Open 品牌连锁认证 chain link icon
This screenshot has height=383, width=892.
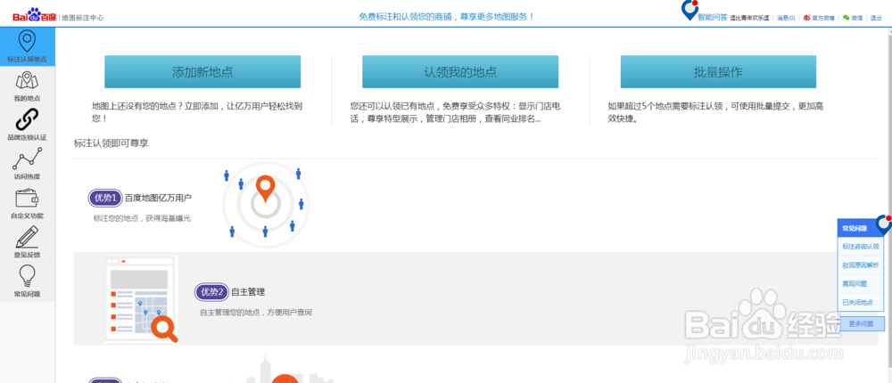coord(28,120)
